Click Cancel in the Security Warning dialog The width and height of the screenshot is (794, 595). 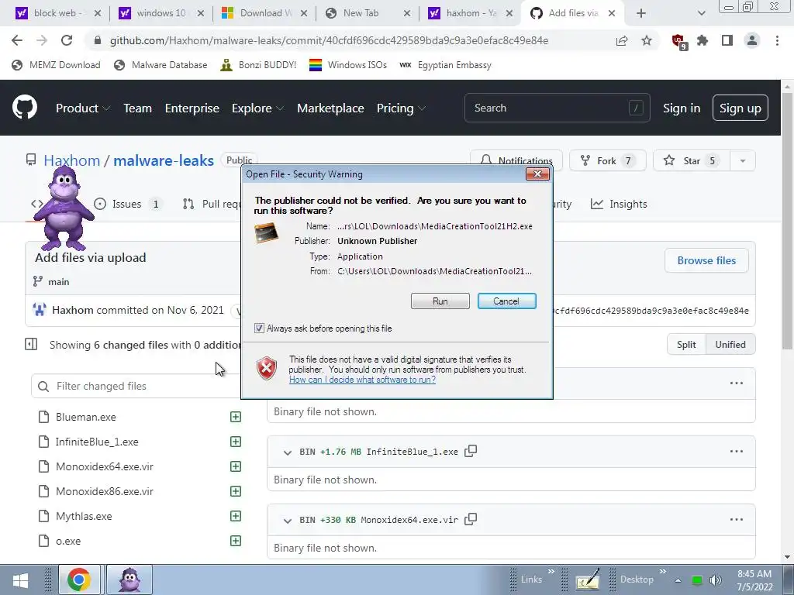[x=506, y=301]
